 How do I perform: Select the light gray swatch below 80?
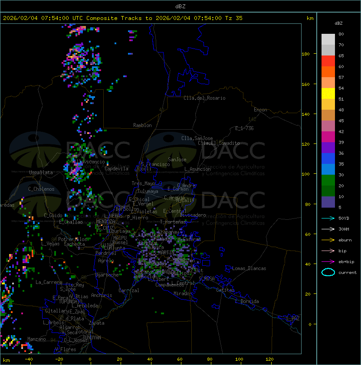(328, 39)
